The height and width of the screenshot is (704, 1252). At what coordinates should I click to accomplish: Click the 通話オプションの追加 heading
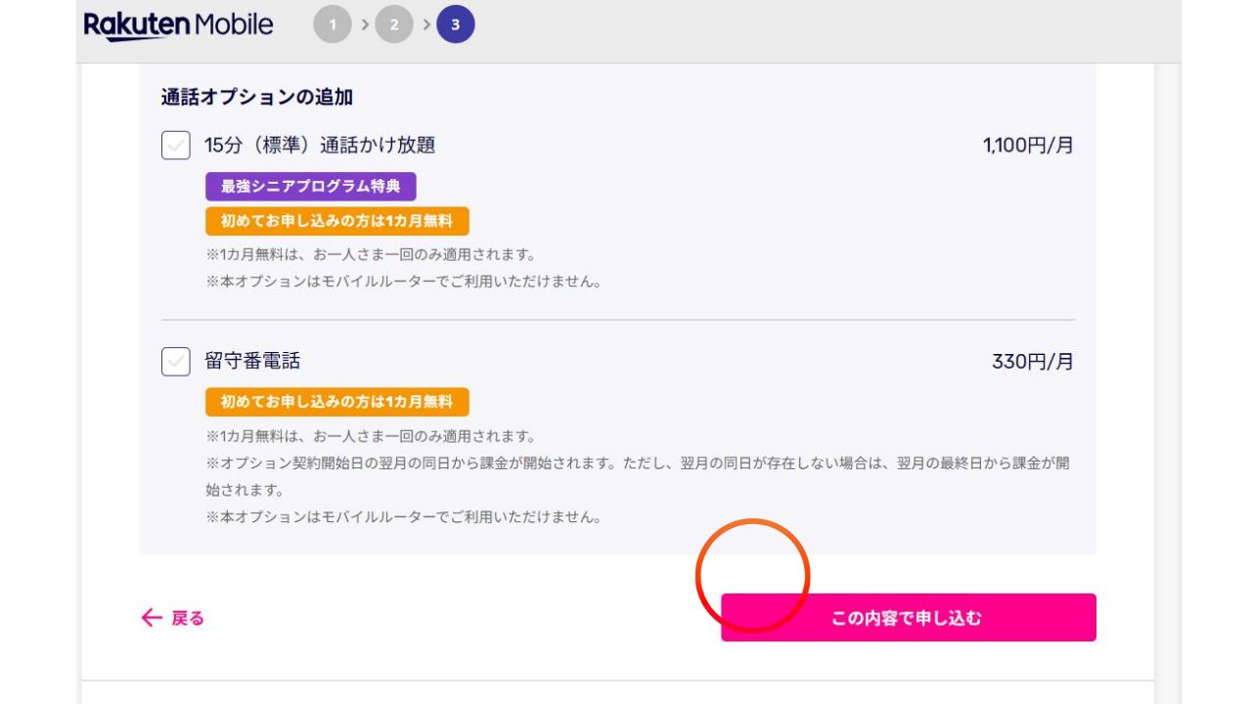[257, 97]
